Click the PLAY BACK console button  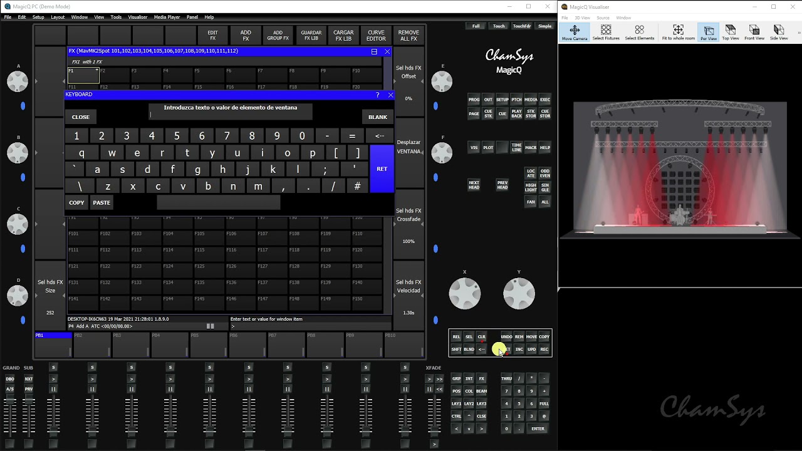[x=516, y=113]
